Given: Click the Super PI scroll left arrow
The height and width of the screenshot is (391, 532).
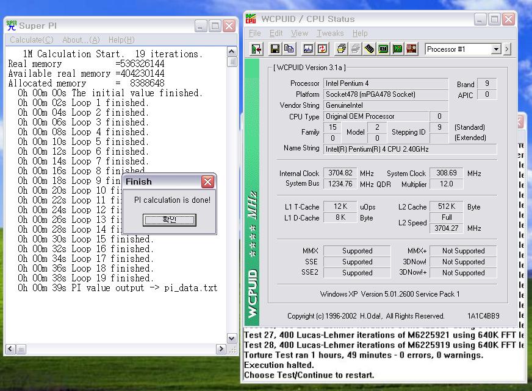Looking at the screenshot, I should pyautogui.click(x=10, y=349).
